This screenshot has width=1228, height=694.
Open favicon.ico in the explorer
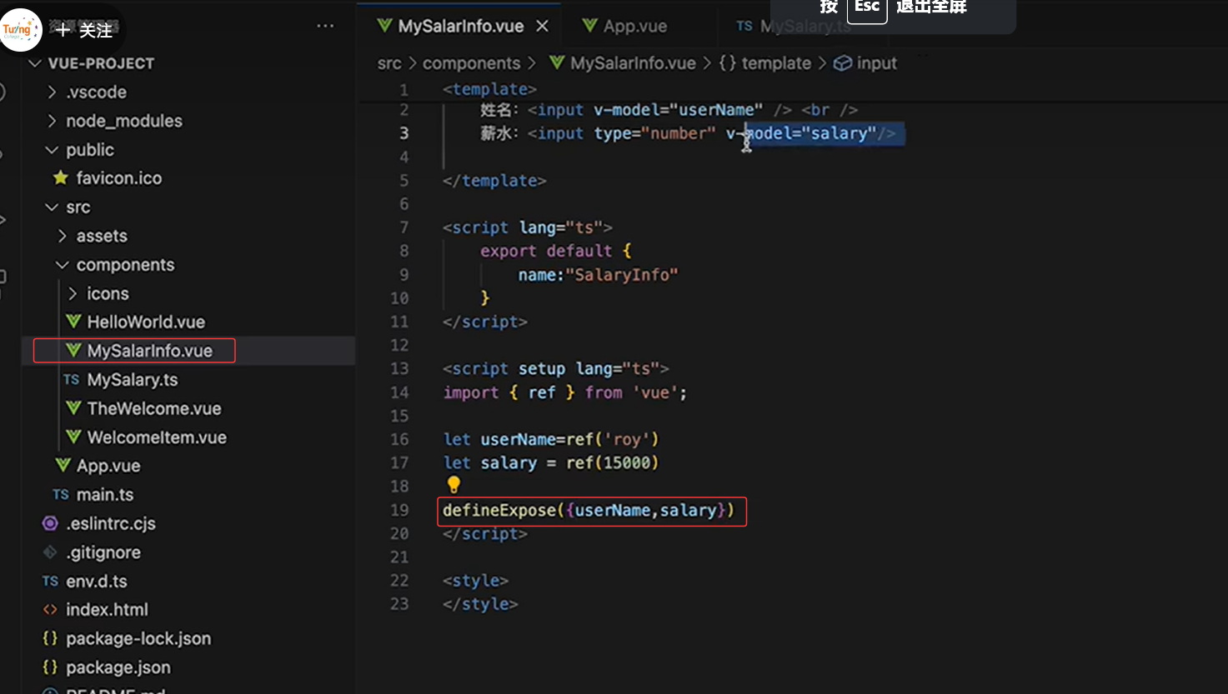[x=119, y=178]
